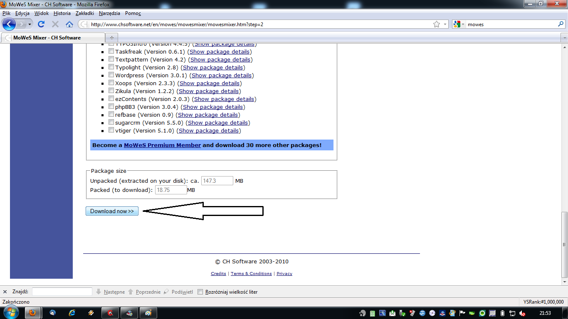
Task: Open the Credits footer link
Action: (218, 274)
